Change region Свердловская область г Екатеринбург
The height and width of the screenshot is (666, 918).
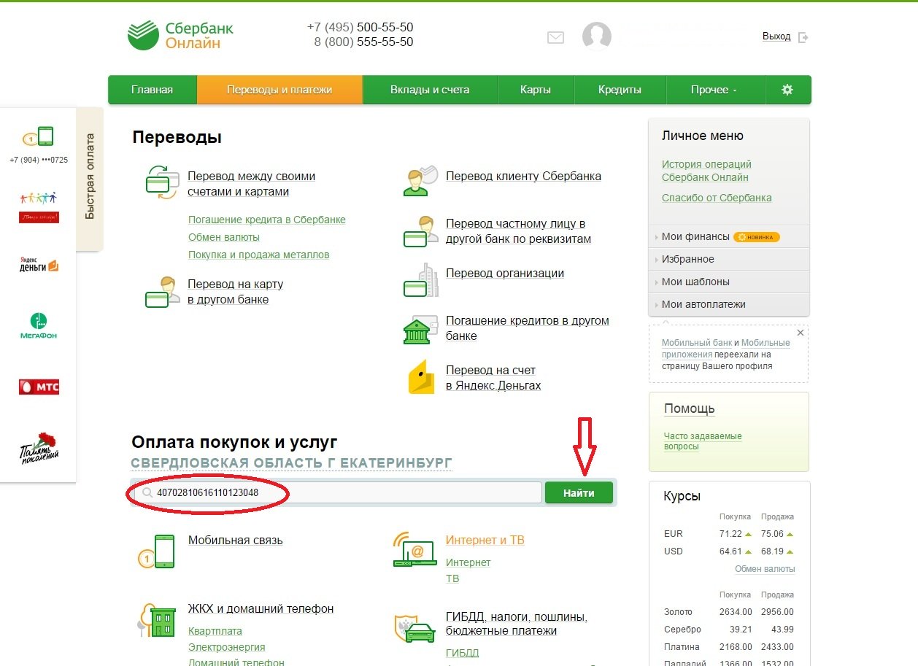point(291,463)
